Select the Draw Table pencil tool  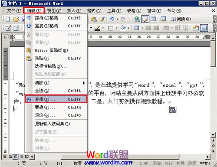(8, 28)
